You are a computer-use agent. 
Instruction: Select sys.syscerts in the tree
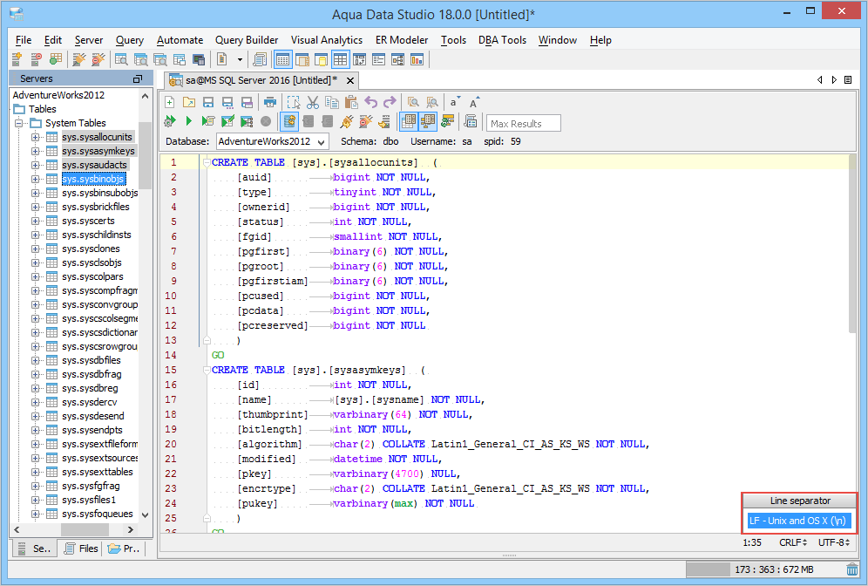88,221
